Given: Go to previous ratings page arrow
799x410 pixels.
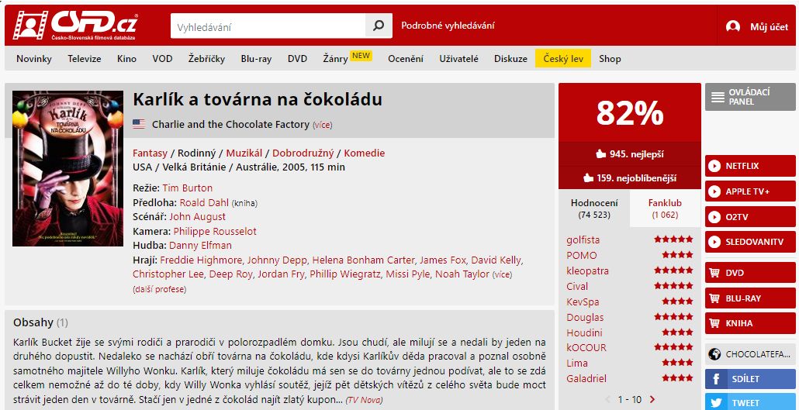Looking at the screenshot, I should pyautogui.click(x=607, y=399).
